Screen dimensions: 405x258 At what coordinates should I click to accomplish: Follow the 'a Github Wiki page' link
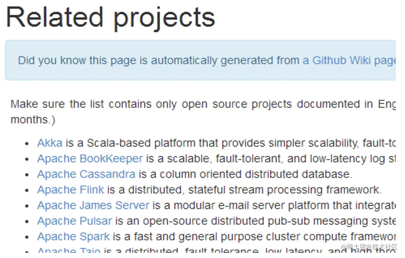(349, 60)
